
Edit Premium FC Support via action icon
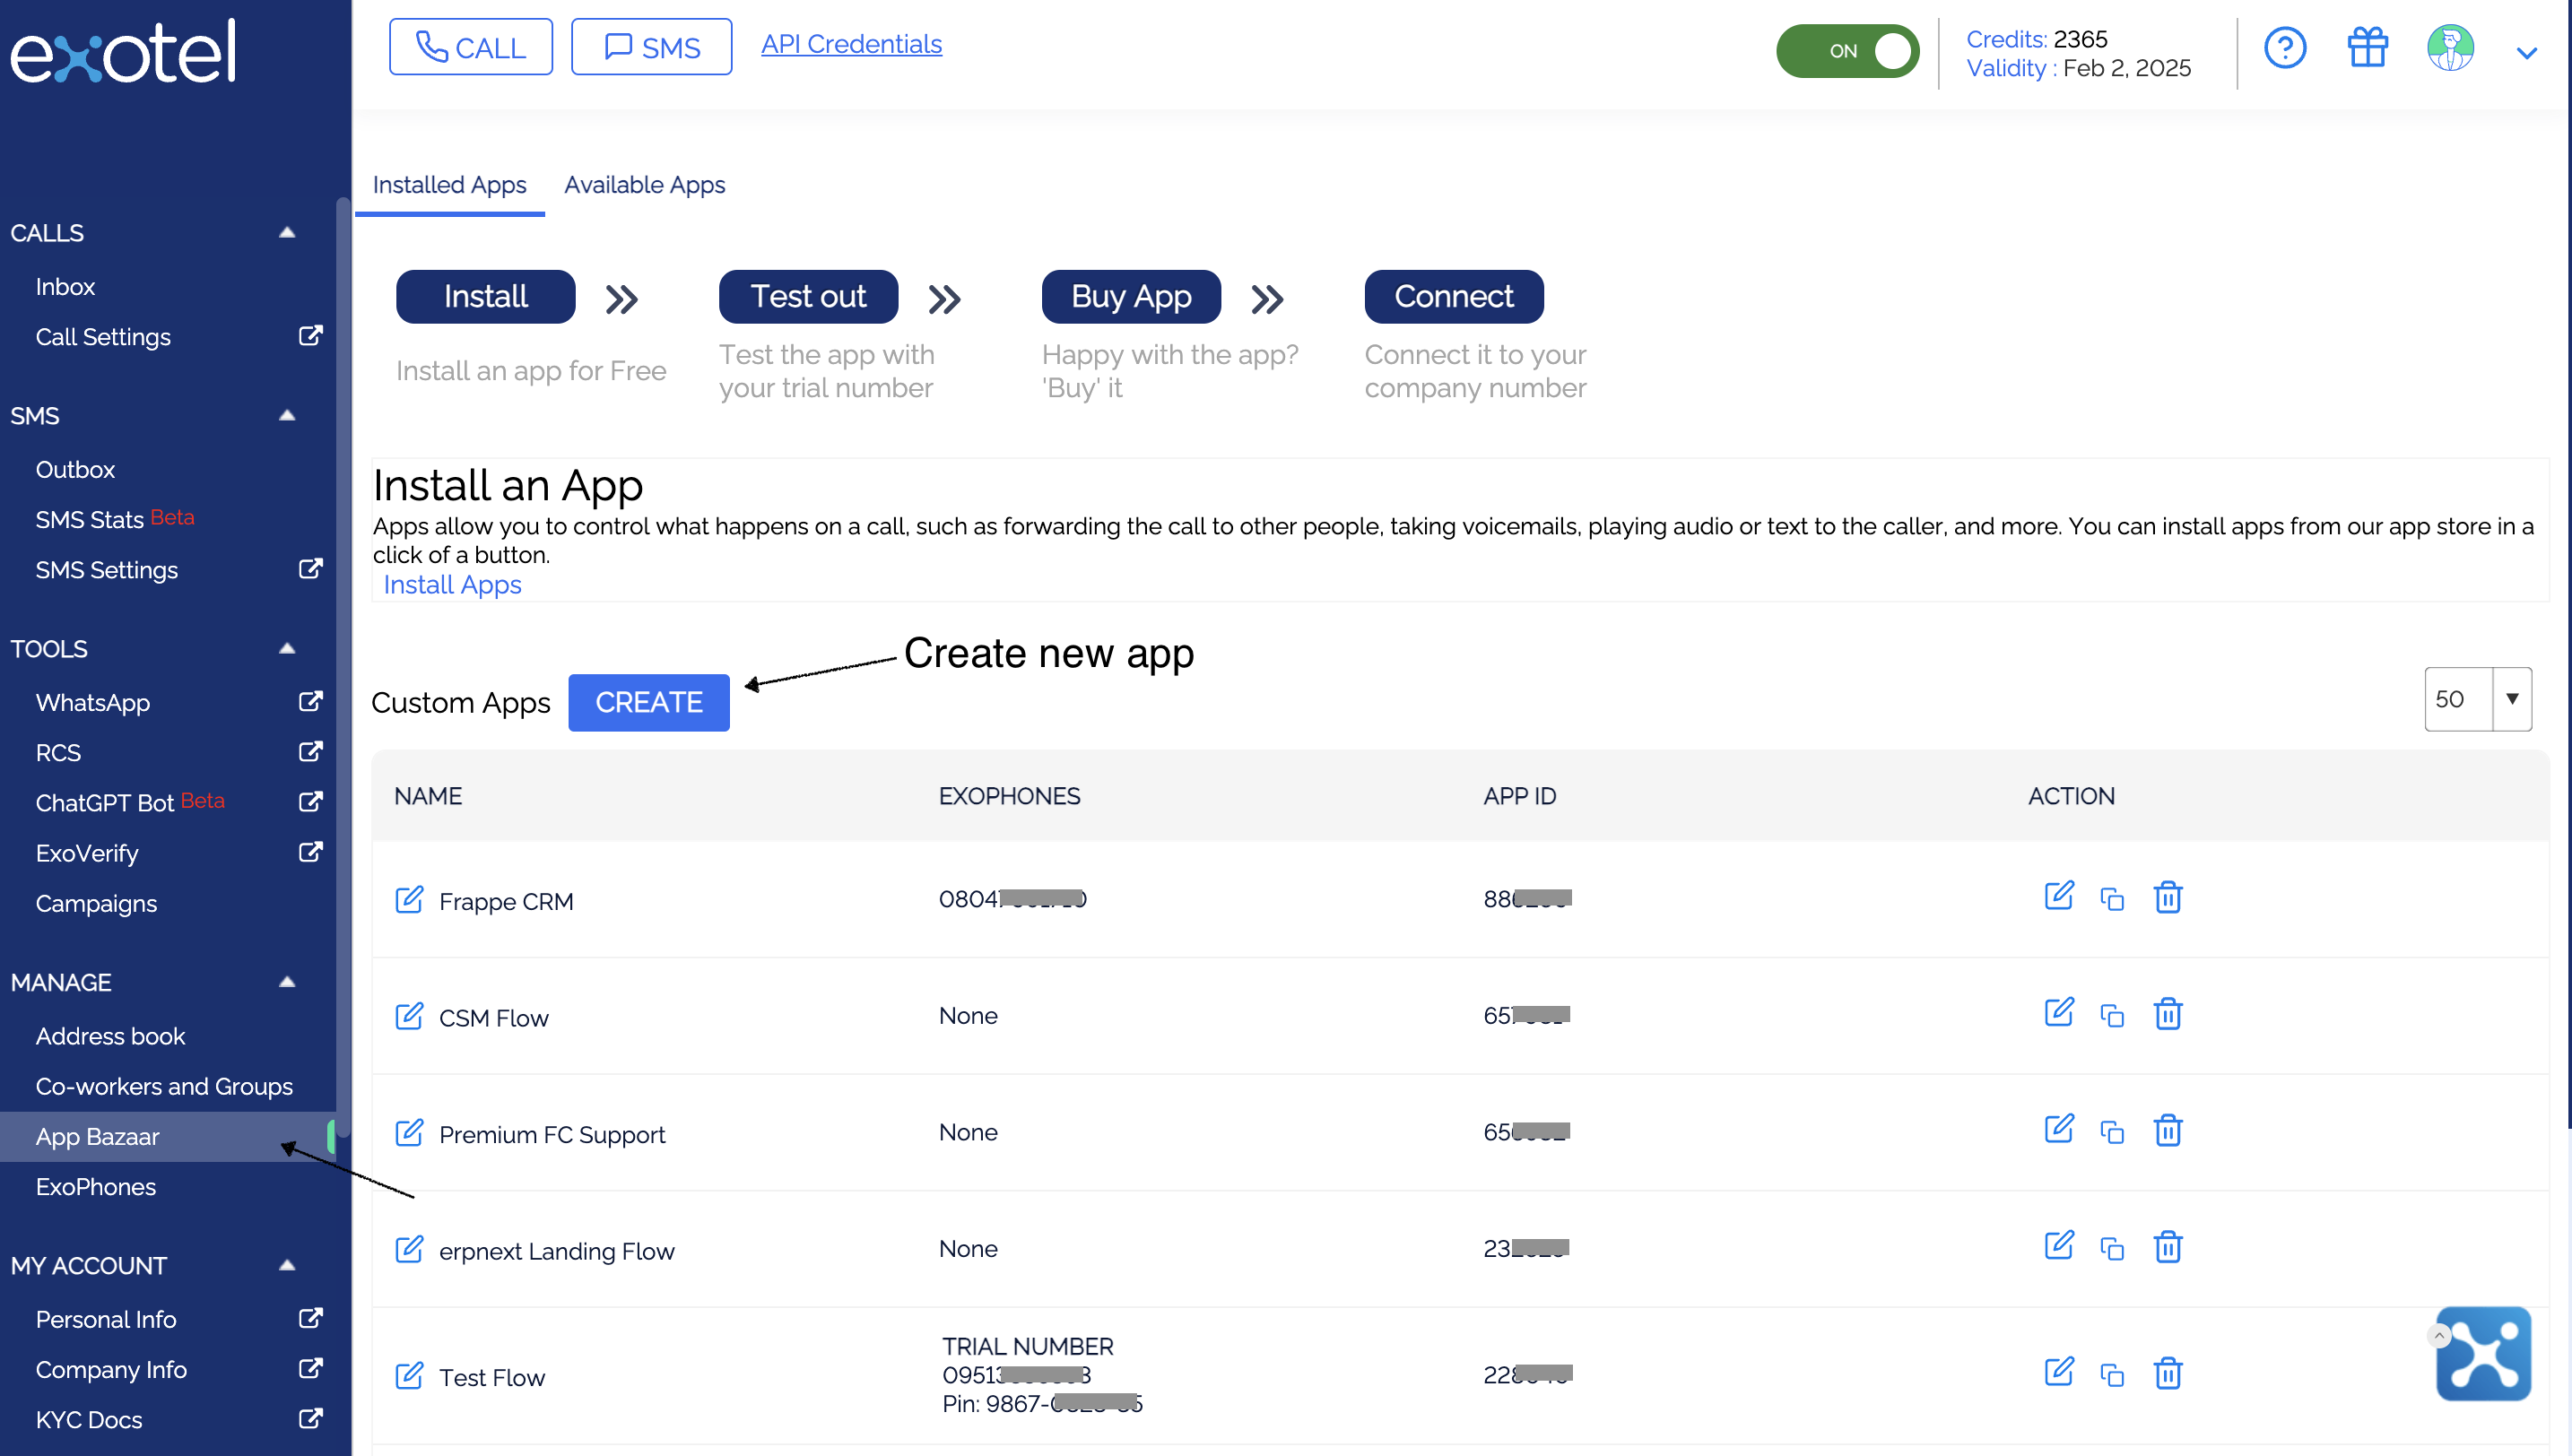(2058, 1130)
